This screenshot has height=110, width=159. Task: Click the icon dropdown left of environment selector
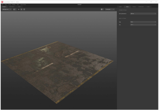(102, 9)
